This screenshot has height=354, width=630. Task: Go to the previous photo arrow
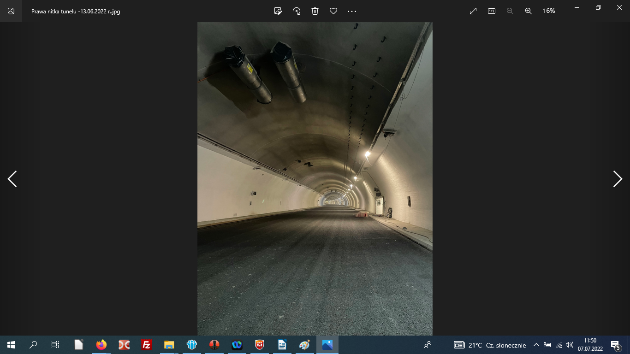pos(12,179)
